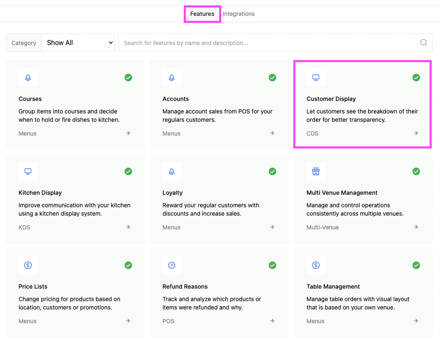440x342 pixels.
Task: Click the question mark icon on Refund Reasons
Action: tap(172, 265)
